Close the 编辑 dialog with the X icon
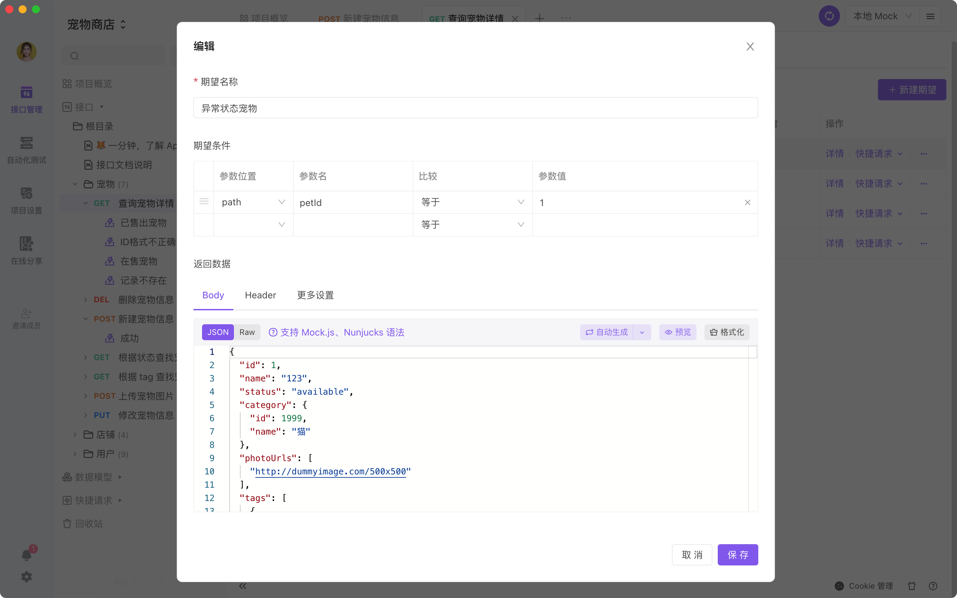Screen dimensions: 957x598 [750, 47]
